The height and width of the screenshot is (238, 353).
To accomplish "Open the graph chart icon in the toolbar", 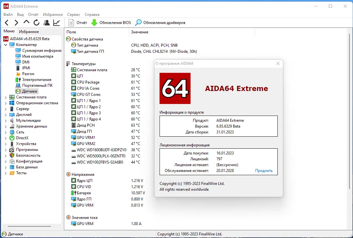I will (57, 23).
